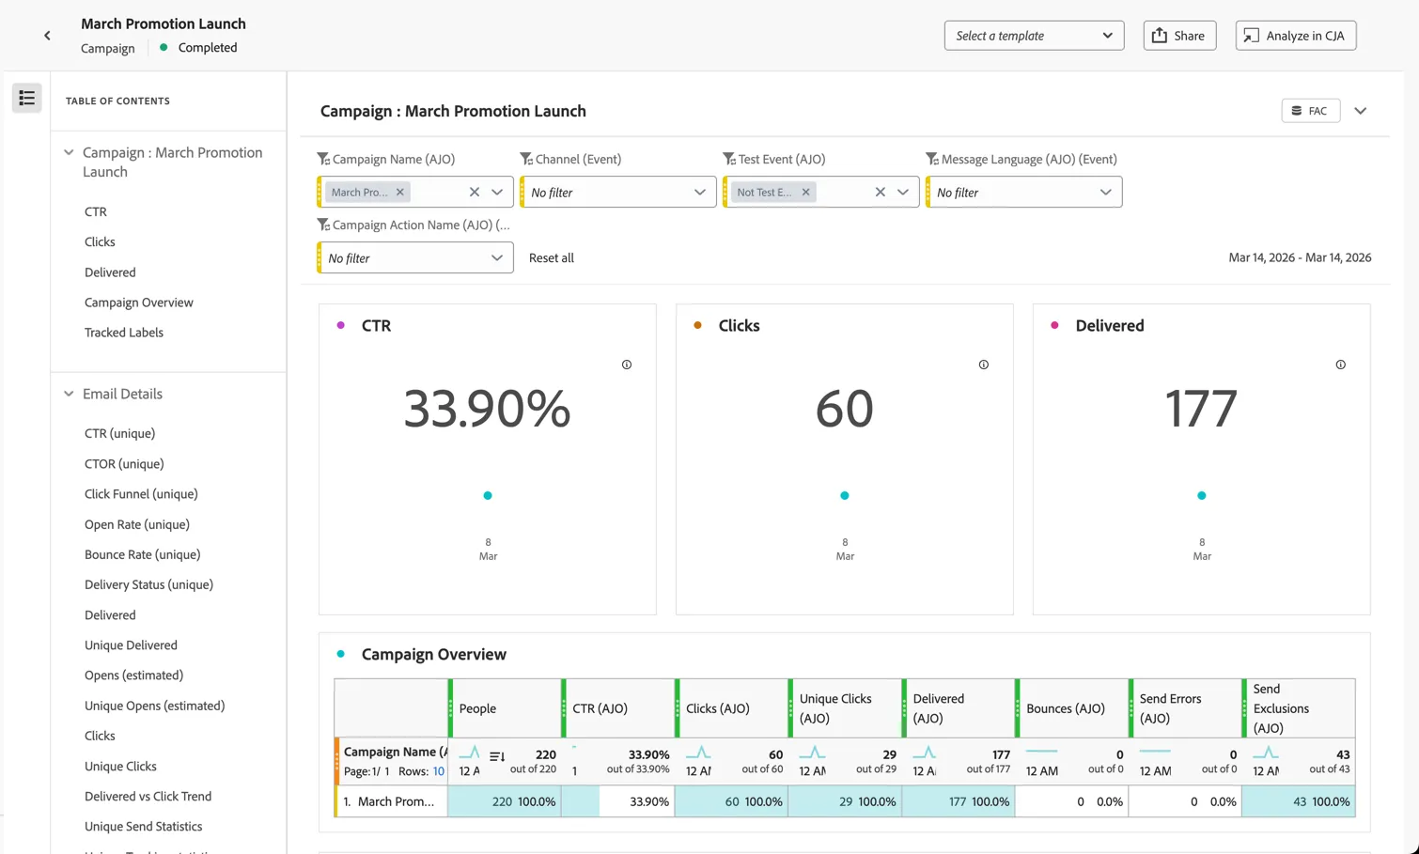The width and height of the screenshot is (1419, 854).
Task: Click the filter icon beside Channel (Event)
Action: (x=526, y=159)
